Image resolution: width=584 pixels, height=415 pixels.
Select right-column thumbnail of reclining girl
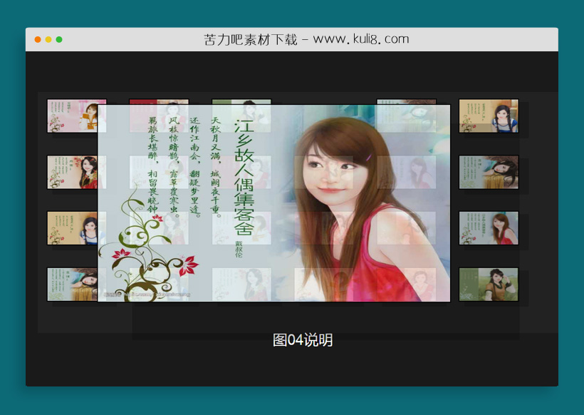pos(489,172)
